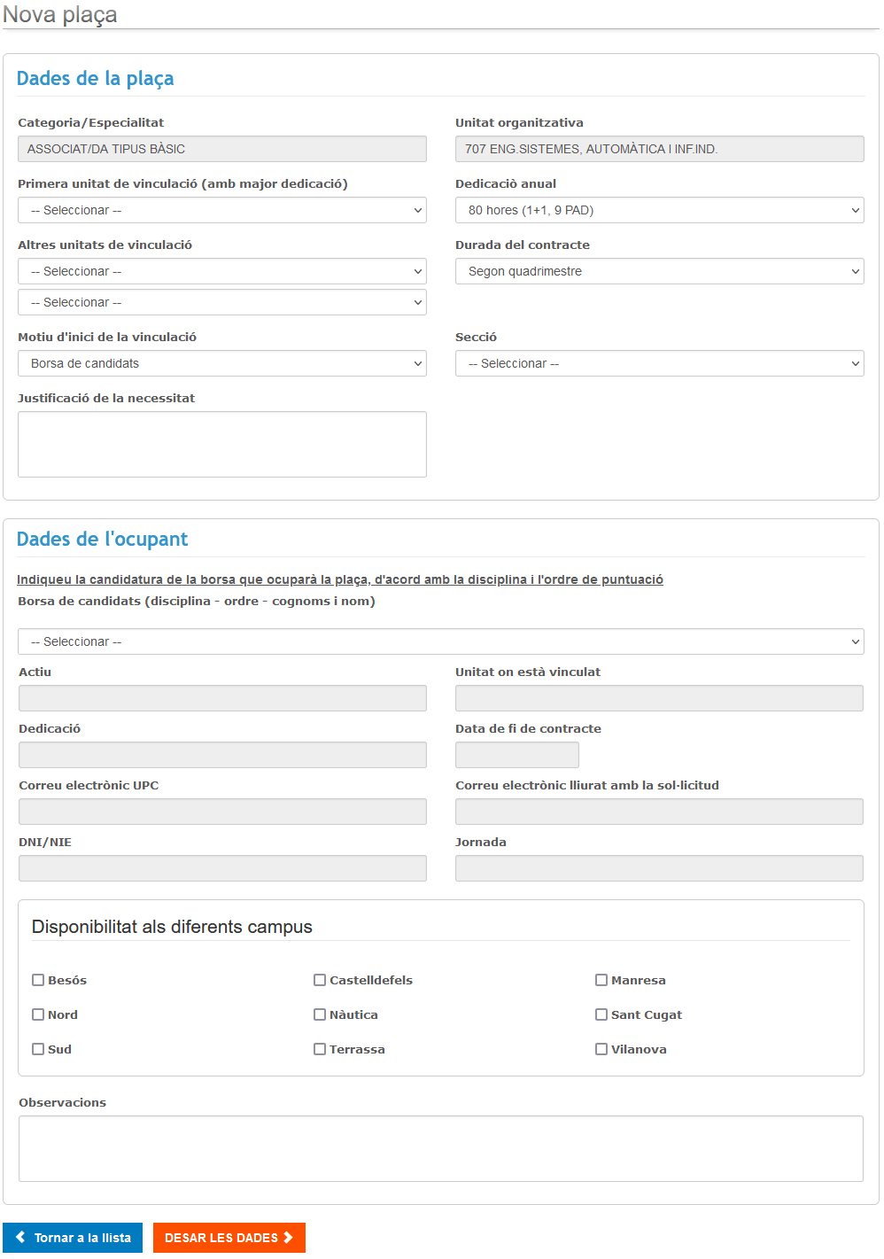Expand the Secció dropdown
884x1259 pixels.
(x=659, y=363)
